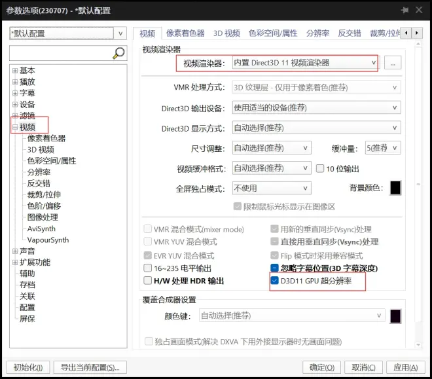Select AviSynth in the settings tree
Image resolution: width=432 pixels, height=379 pixels.
[x=41, y=228]
